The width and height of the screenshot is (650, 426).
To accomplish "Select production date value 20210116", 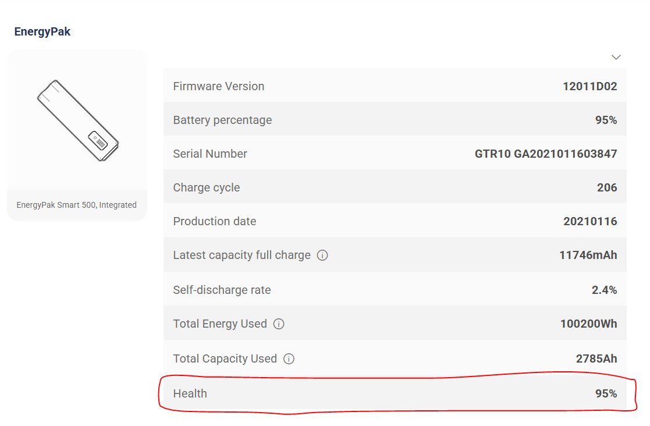I will tap(590, 221).
